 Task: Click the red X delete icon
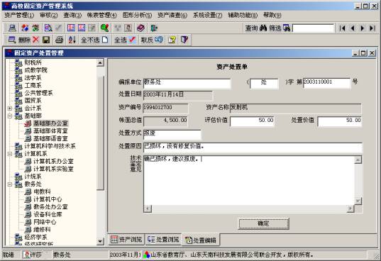(35, 40)
